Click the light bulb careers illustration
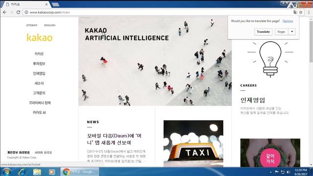Image resolution: width=313 pixels, height=176 pixels. [x=270, y=59]
